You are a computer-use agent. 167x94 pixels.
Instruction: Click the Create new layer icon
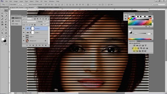pyautogui.click(x=43, y=45)
